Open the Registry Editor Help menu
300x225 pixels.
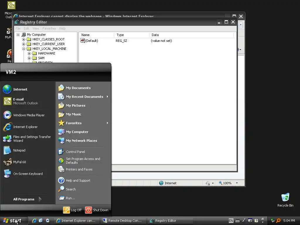tap(62, 28)
